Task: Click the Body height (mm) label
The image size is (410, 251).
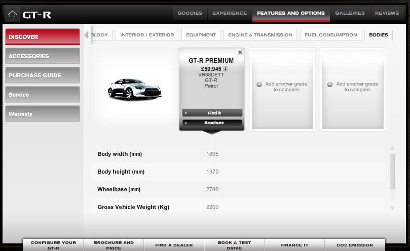Action: click(121, 172)
